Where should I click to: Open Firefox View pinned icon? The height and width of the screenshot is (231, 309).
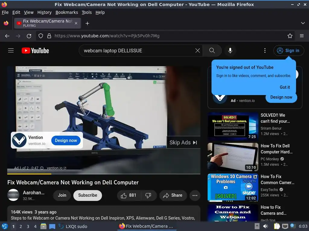click(x=6, y=23)
